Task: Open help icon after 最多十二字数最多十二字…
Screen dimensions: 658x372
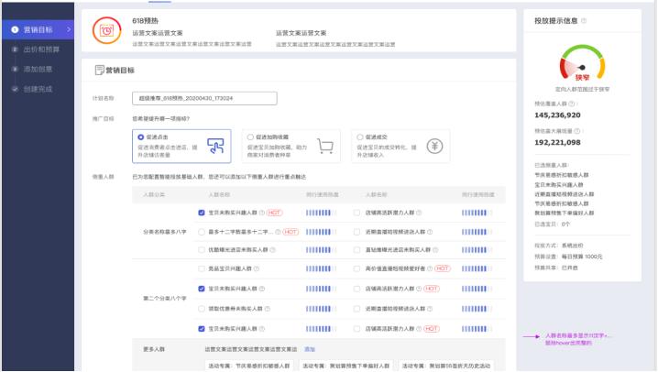Action: click(x=278, y=232)
